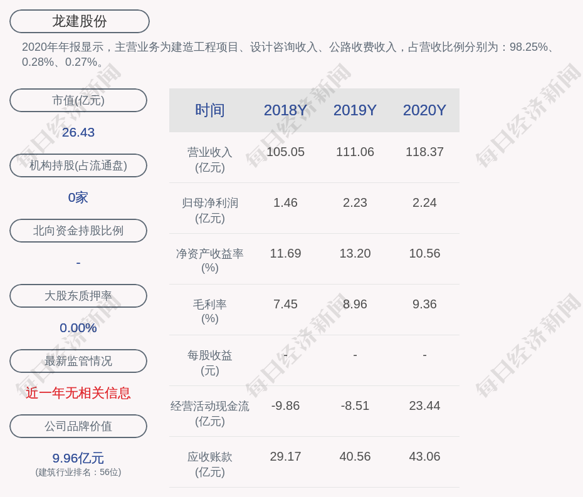Click ROE value 10.56
The image size is (583, 497).
(x=424, y=254)
